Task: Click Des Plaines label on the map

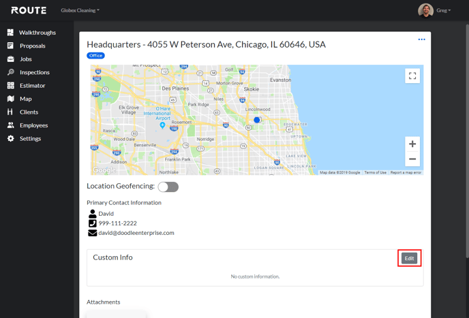Action: coord(175,89)
